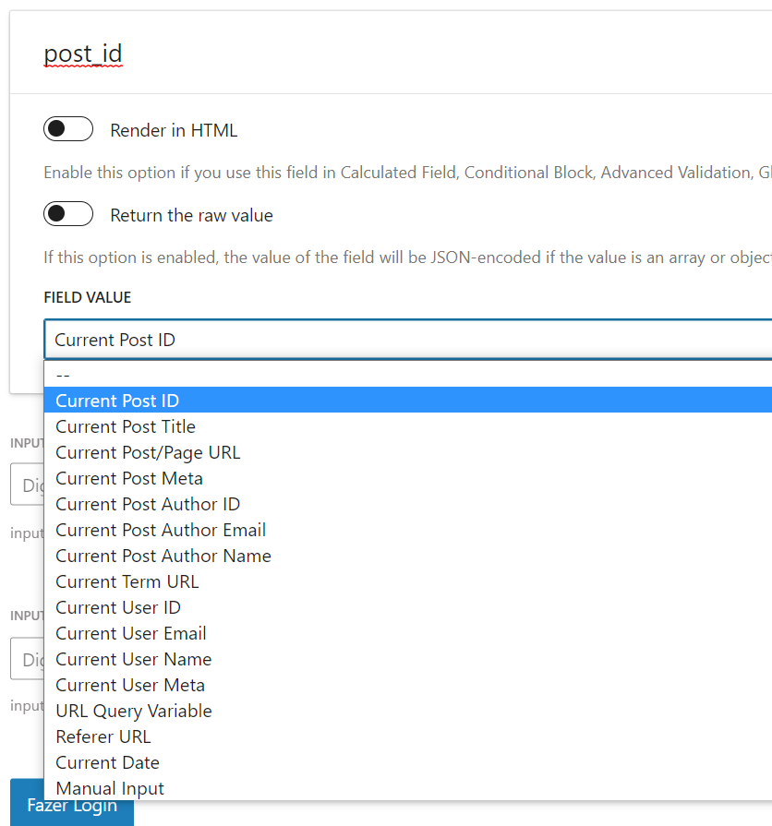
Task: Select Current Post/Page URL value
Action: (148, 452)
